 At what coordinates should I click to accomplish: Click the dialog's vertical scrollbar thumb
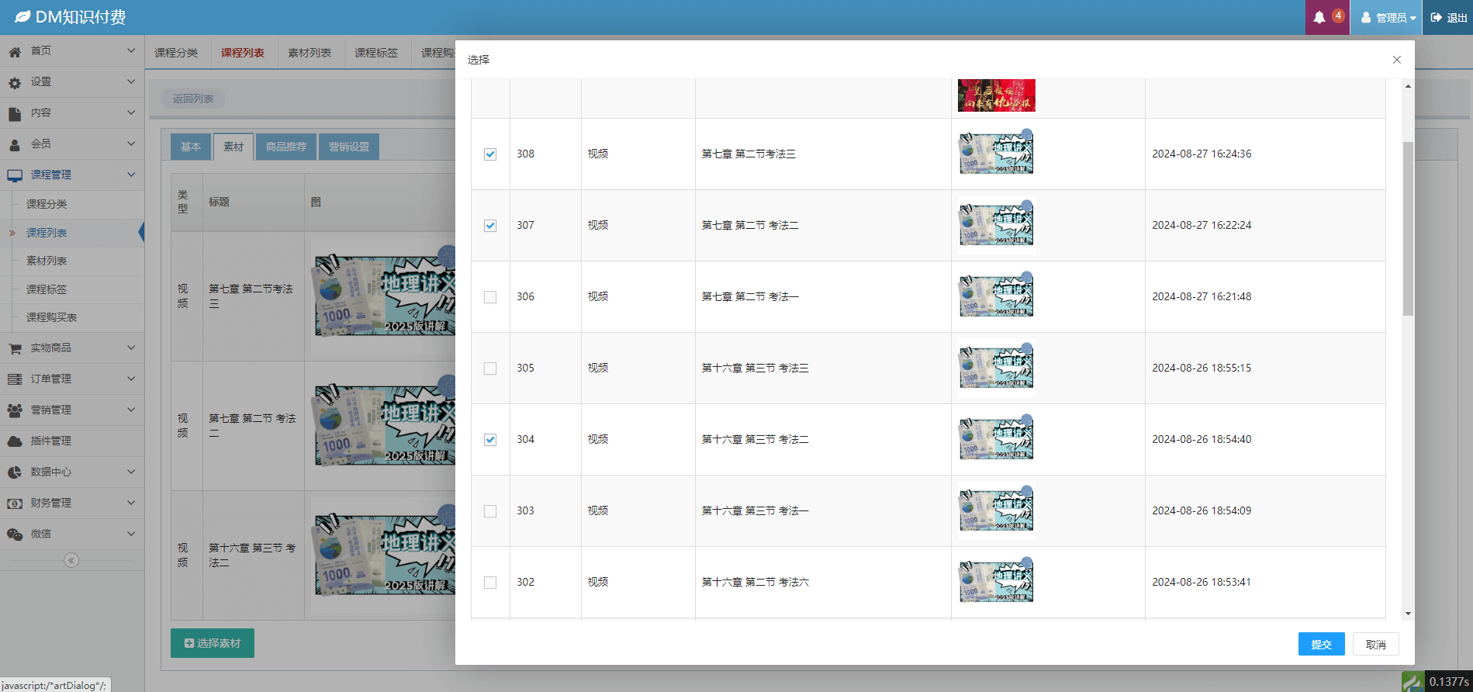tap(1408, 229)
